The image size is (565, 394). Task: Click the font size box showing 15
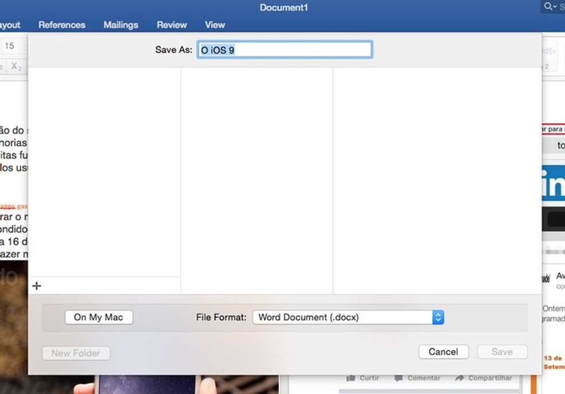coord(13,46)
